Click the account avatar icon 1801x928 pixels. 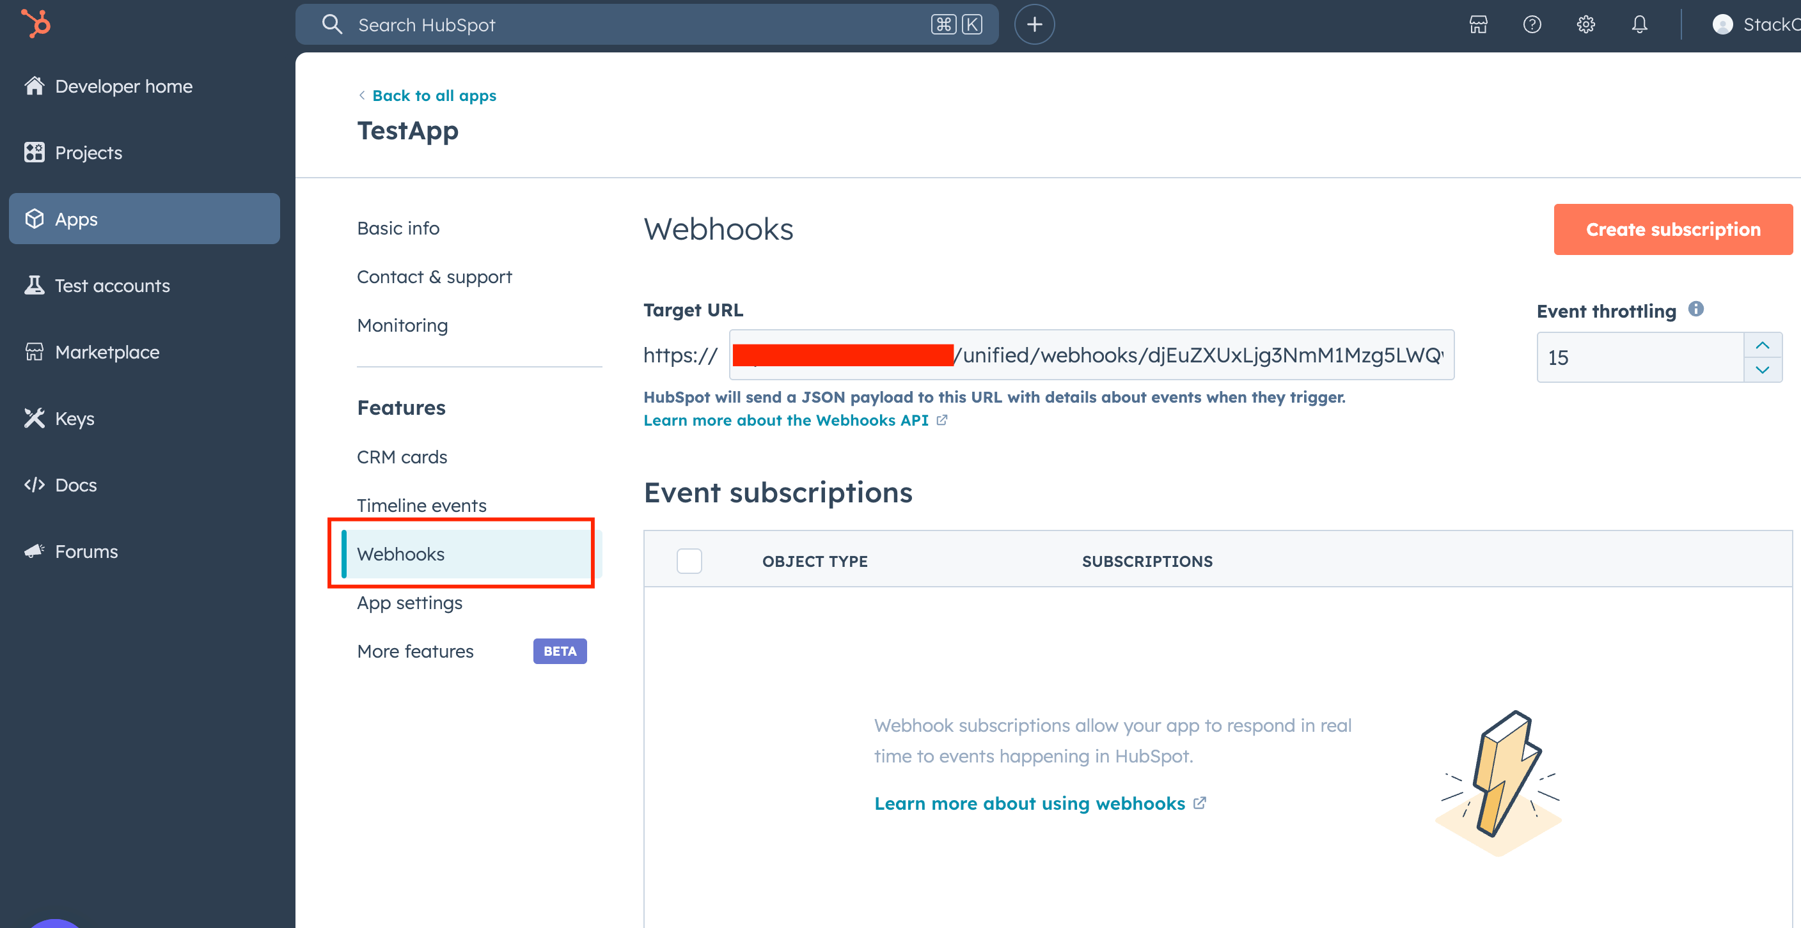(1722, 24)
